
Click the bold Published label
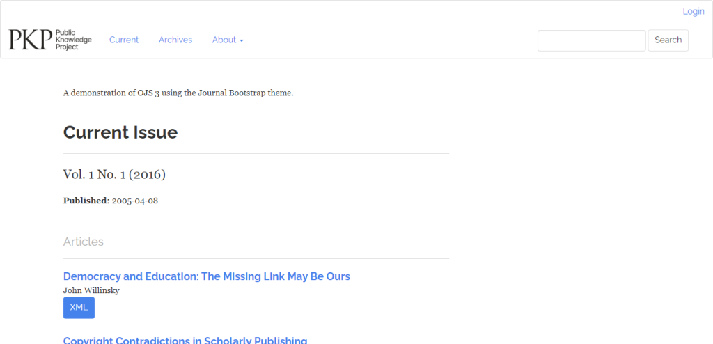(x=86, y=201)
